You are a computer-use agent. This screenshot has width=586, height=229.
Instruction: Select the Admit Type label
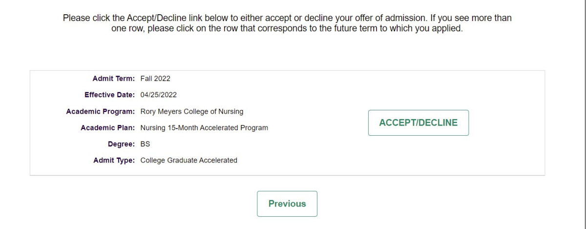tap(114, 160)
